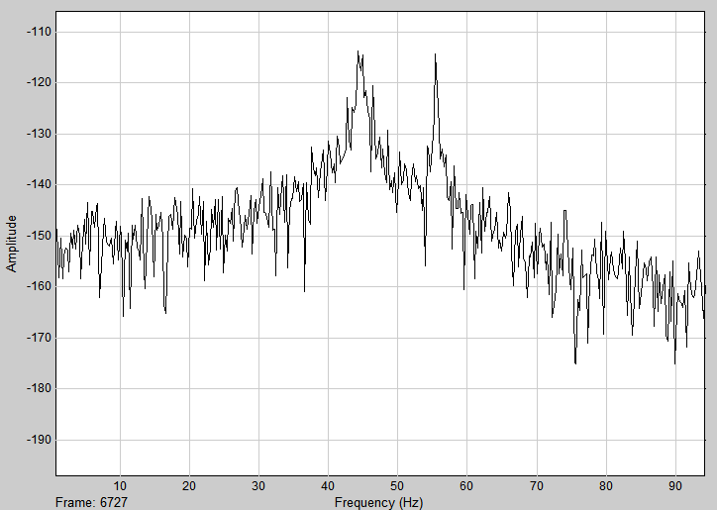Click the 90 frequency tick label
This screenshot has height=510, width=717.
click(x=675, y=486)
